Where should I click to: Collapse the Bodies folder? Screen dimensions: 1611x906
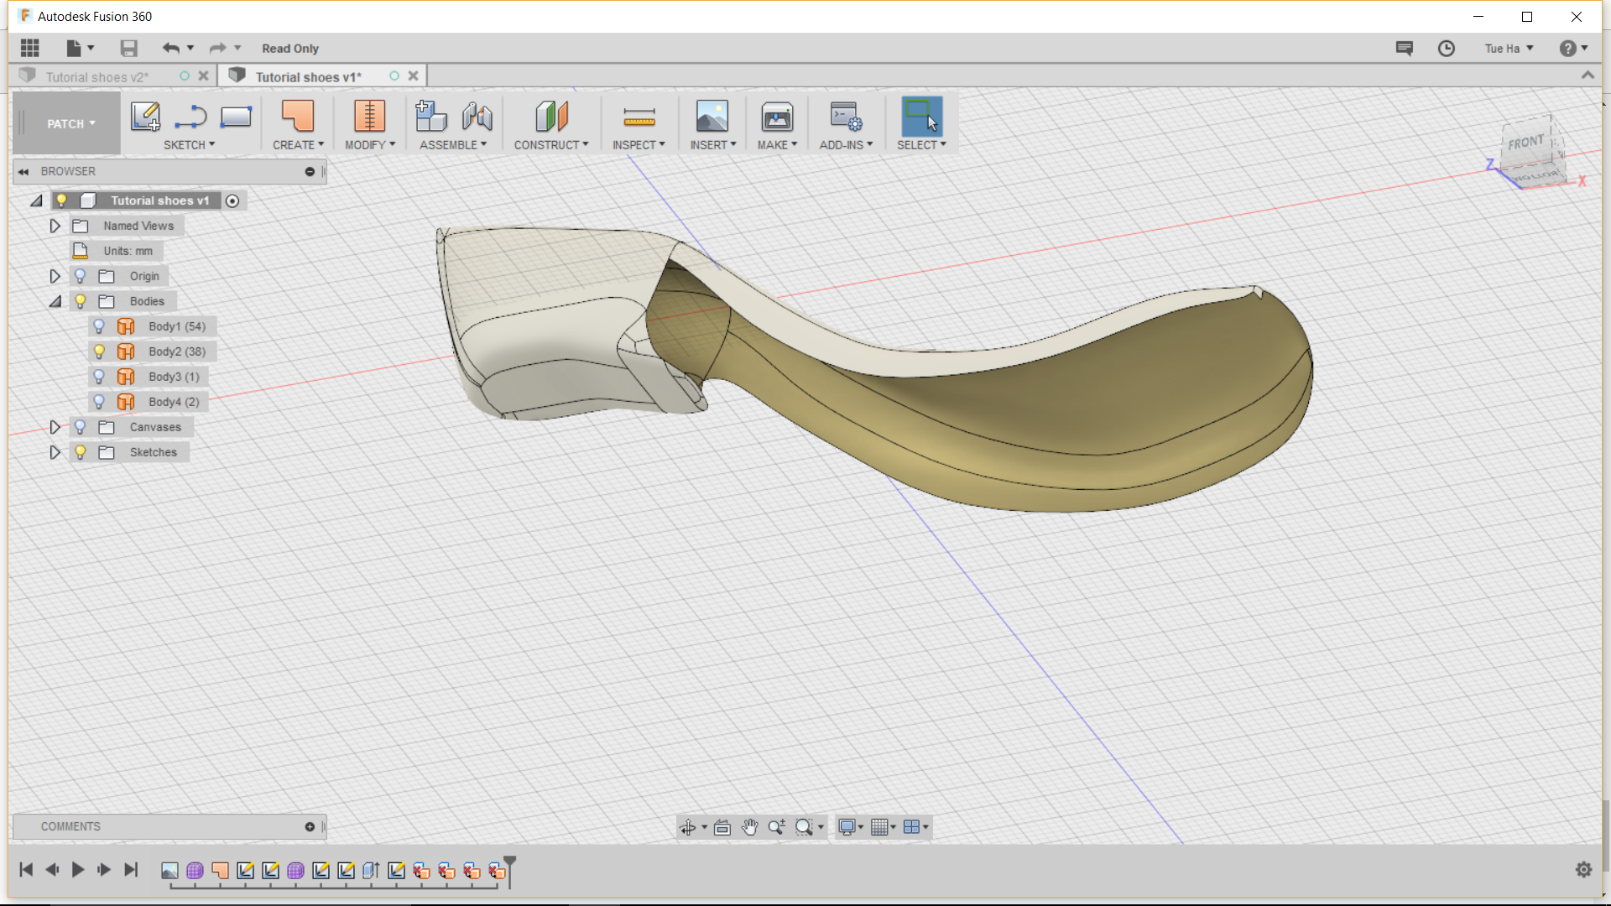click(x=55, y=301)
